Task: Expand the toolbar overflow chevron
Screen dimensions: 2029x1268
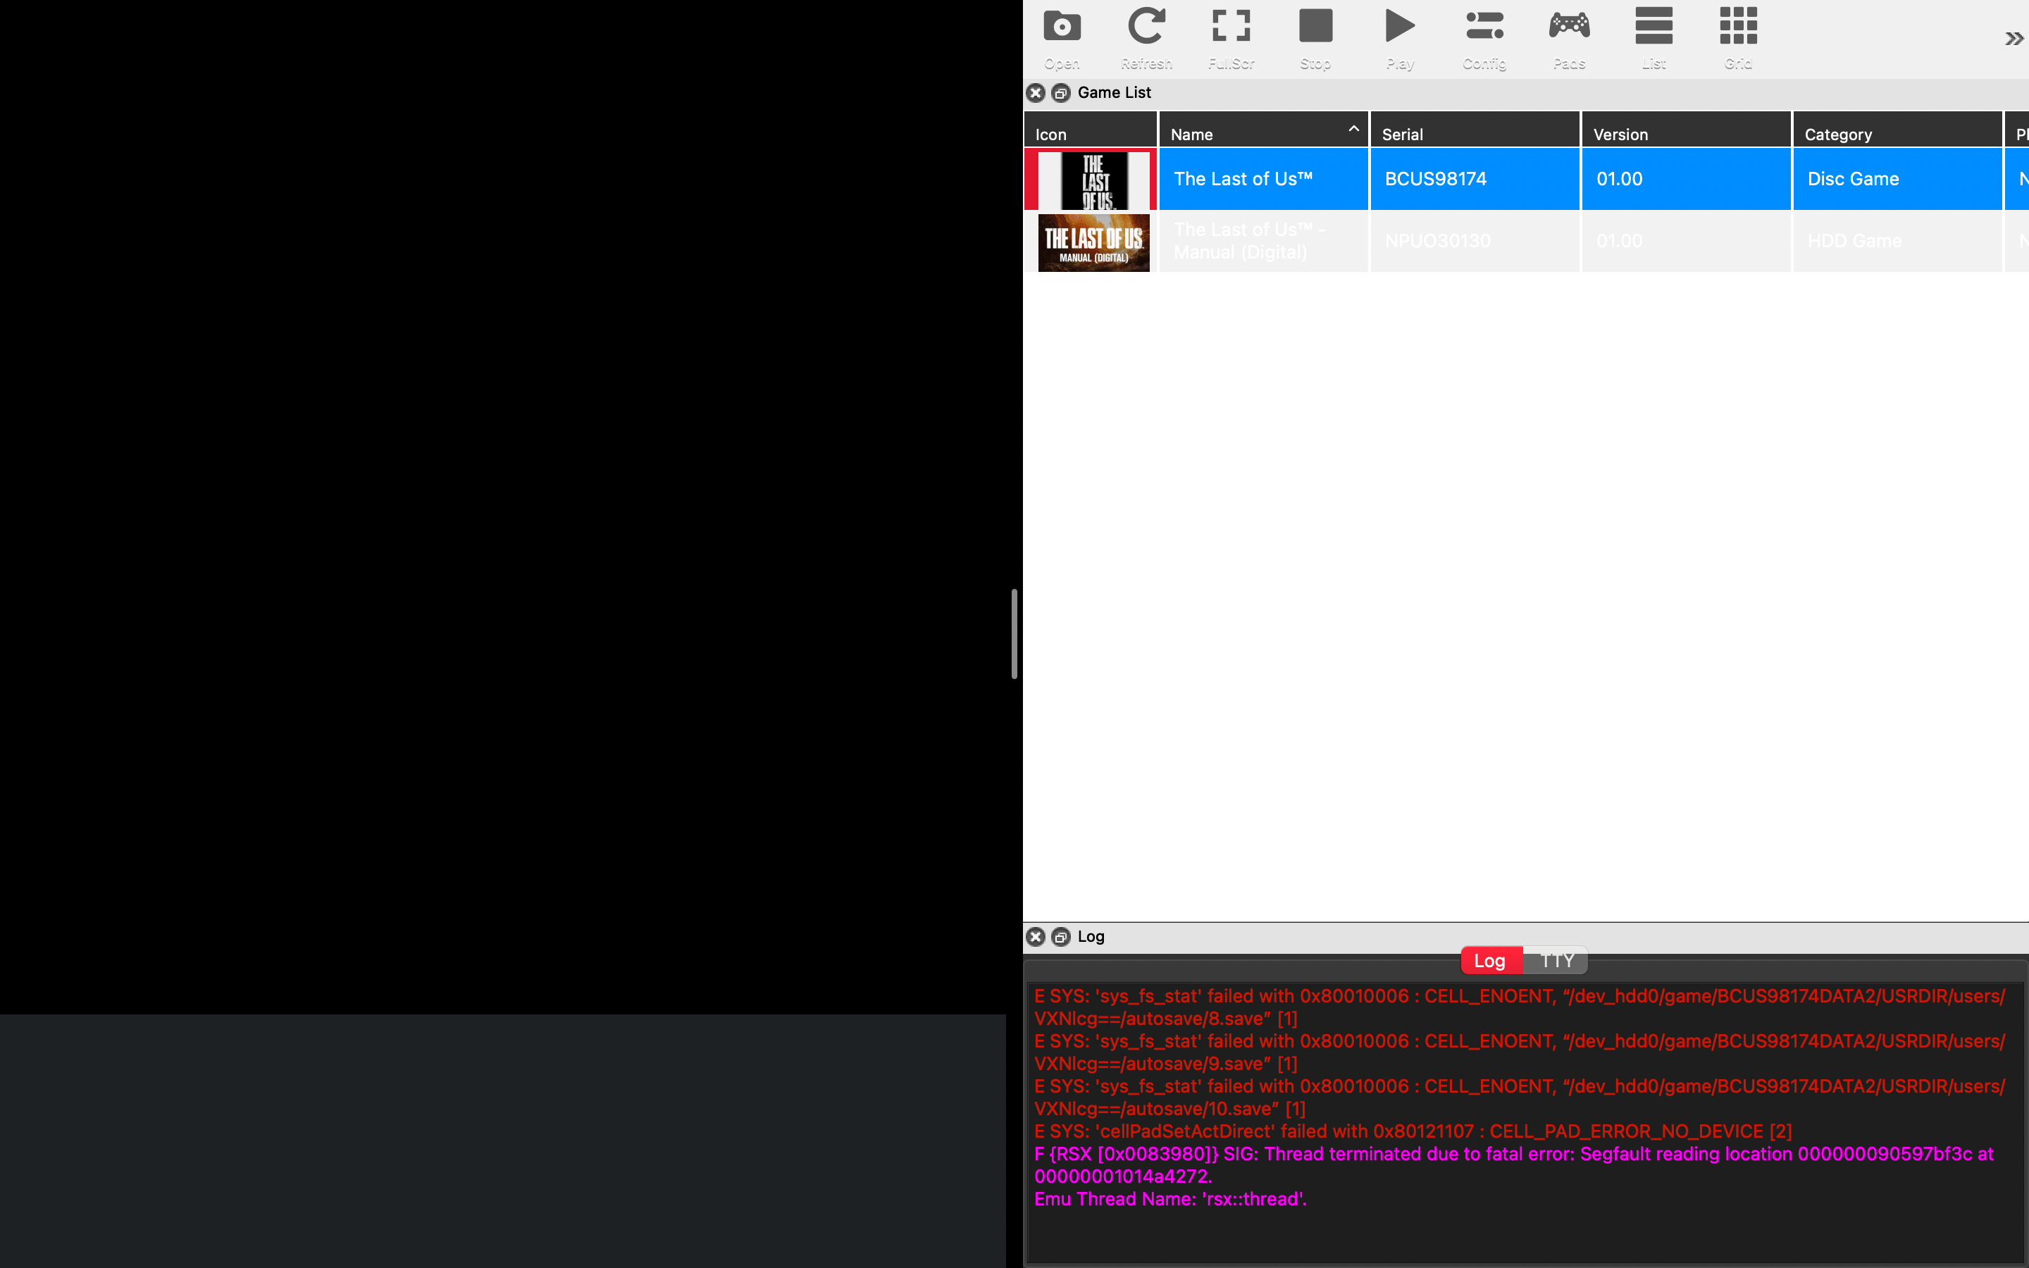Action: [2014, 39]
